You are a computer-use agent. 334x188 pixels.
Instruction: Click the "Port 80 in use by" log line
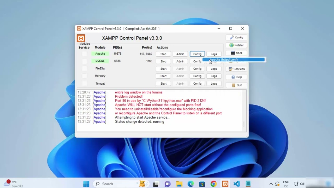pos(160,101)
